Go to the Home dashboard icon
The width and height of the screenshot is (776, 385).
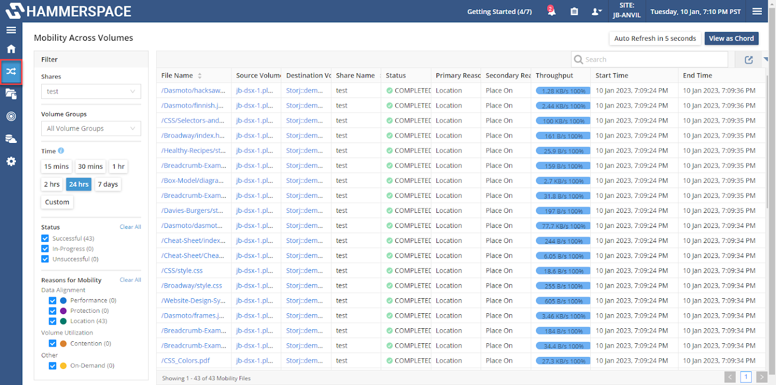pos(11,48)
